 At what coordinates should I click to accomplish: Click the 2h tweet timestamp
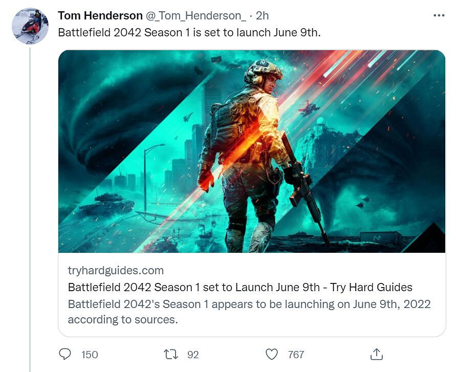coord(263,16)
